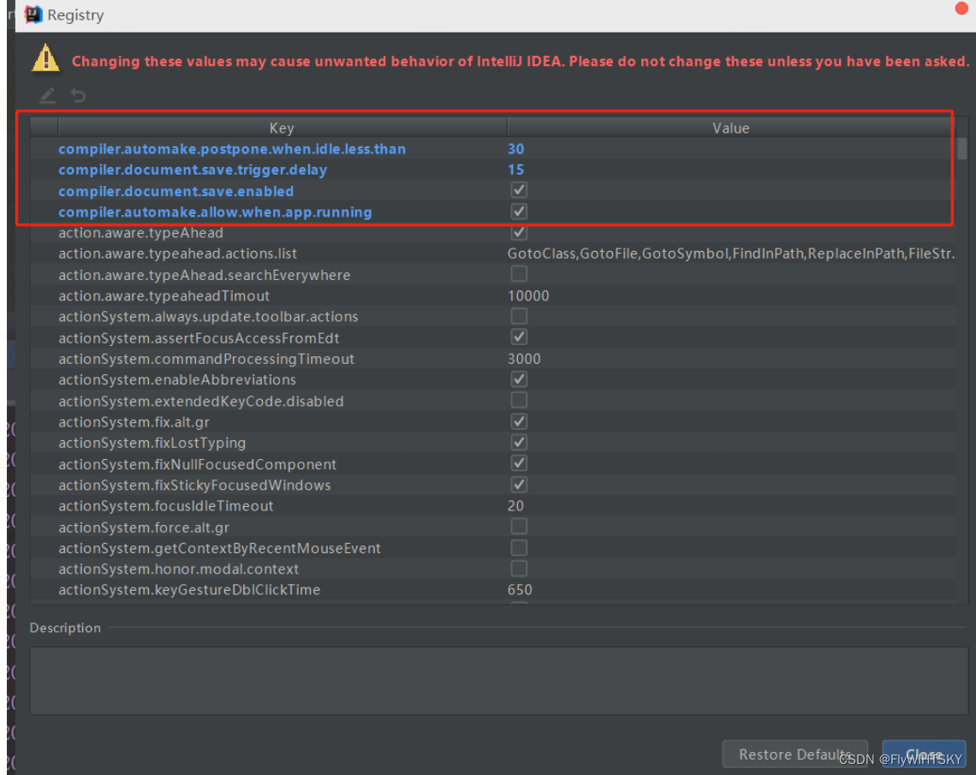Enable actionSystem.honor.modal.context checkbox
The height and width of the screenshot is (775, 976).
point(519,569)
